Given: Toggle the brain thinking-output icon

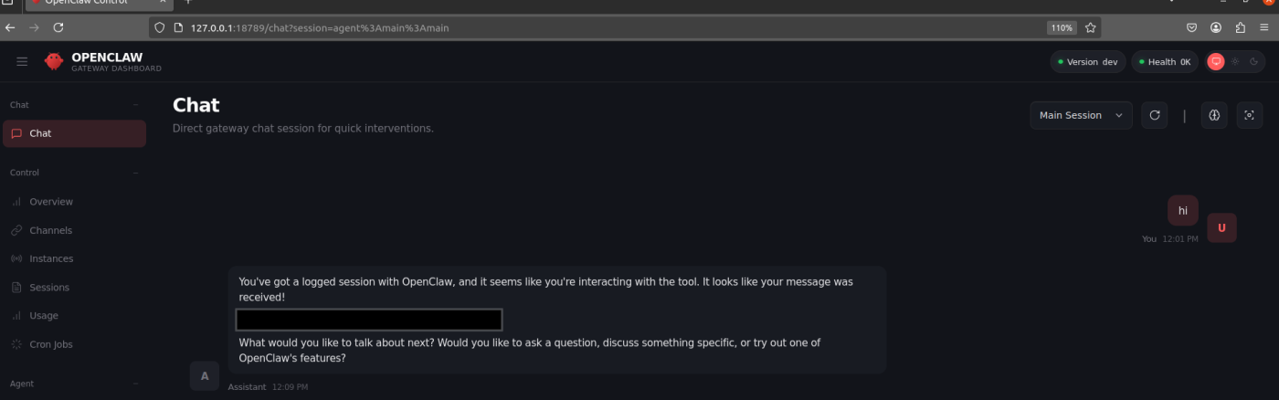Looking at the screenshot, I should tap(1214, 115).
